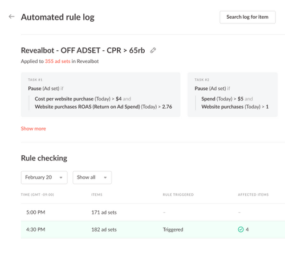
Task: Click the 4:30 PM log row time
Action: click(36, 229)
